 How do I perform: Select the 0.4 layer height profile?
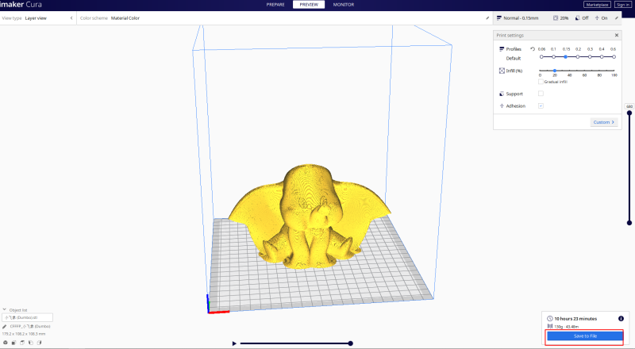click(x=602, y=56)
